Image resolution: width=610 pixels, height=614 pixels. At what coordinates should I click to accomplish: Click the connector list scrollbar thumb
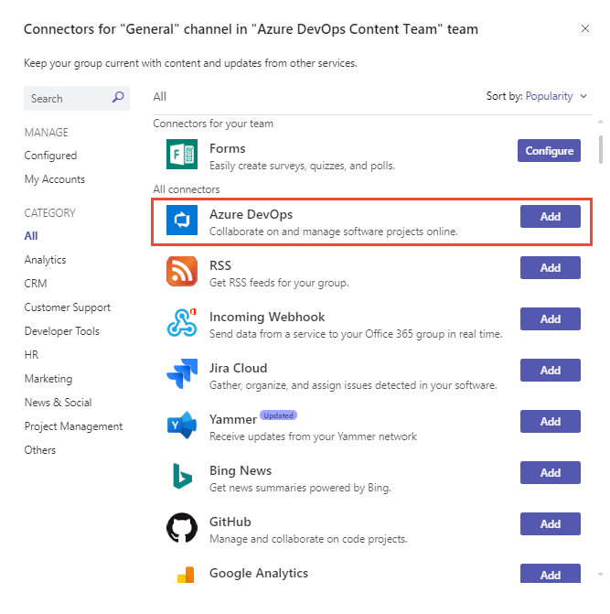tap(601, 149)
